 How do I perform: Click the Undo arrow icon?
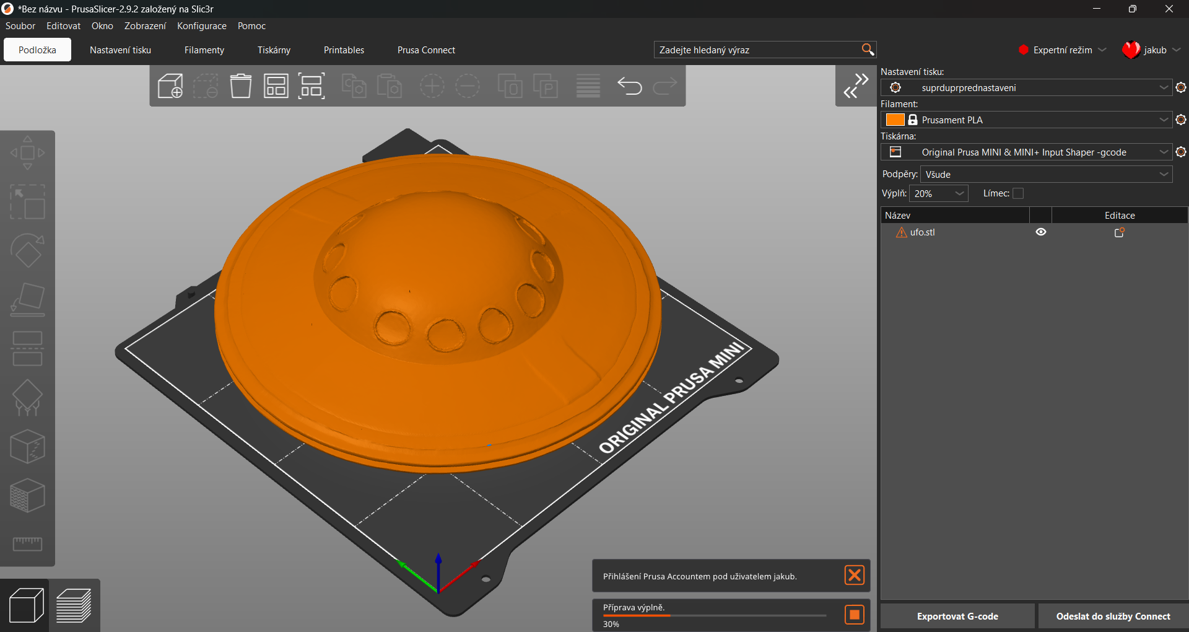pos(630,86)
